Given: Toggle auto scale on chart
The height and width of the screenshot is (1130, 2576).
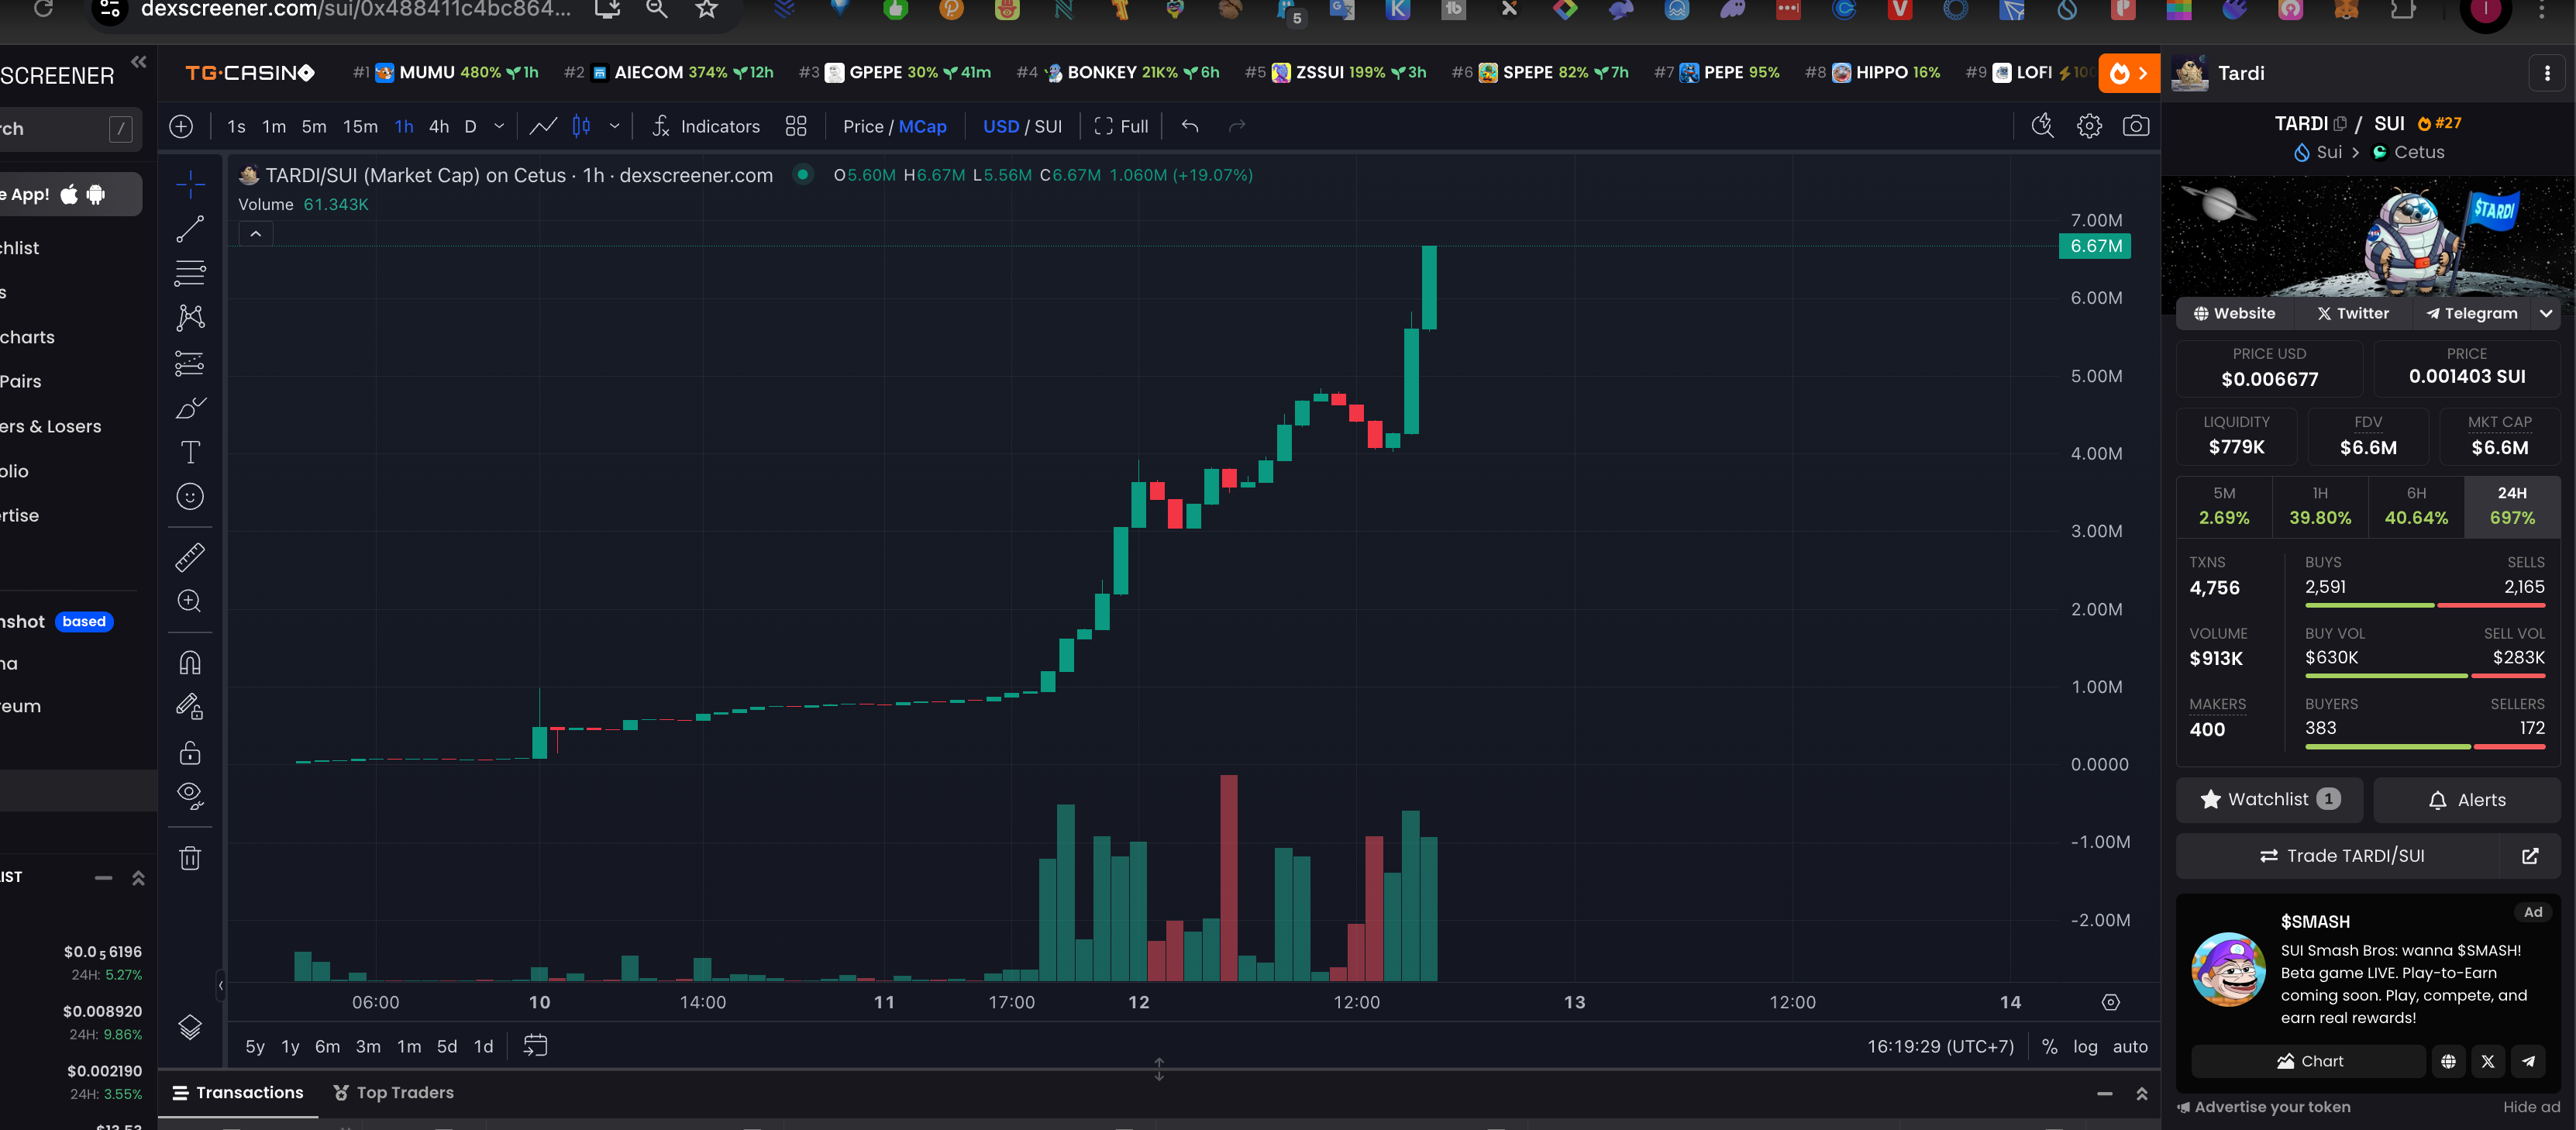Looking at the screenshot, I should pyautogui.click(x=2129, y=1046).
